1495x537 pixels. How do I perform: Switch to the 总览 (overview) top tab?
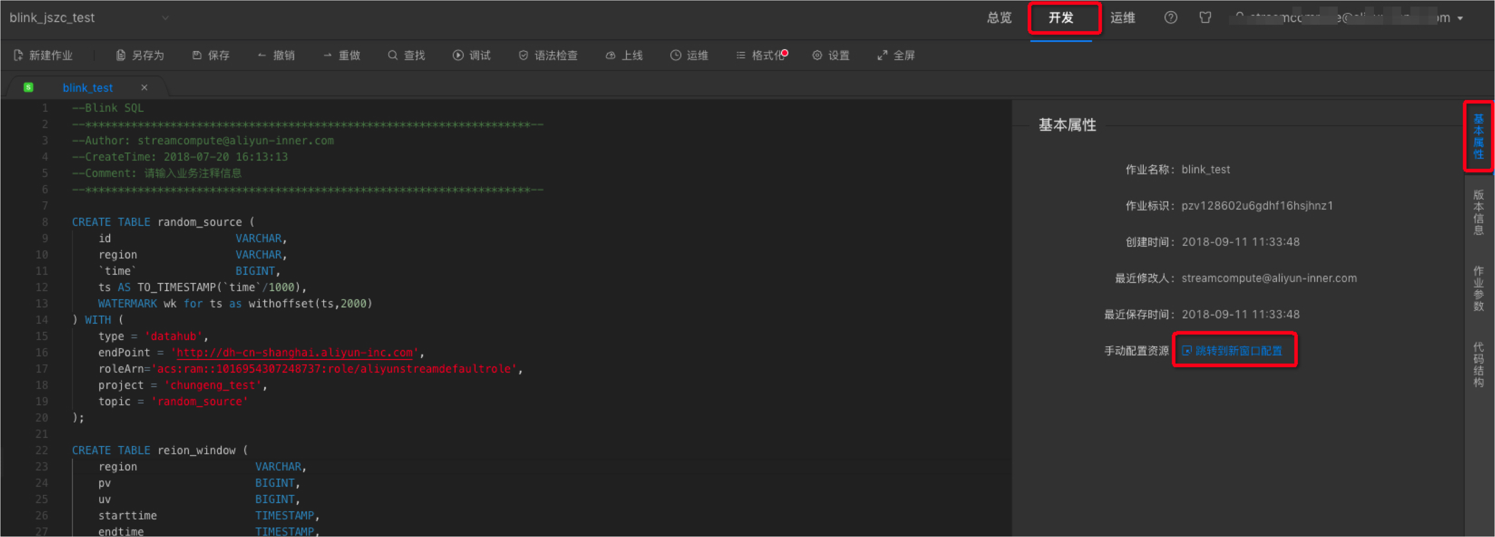999,18
